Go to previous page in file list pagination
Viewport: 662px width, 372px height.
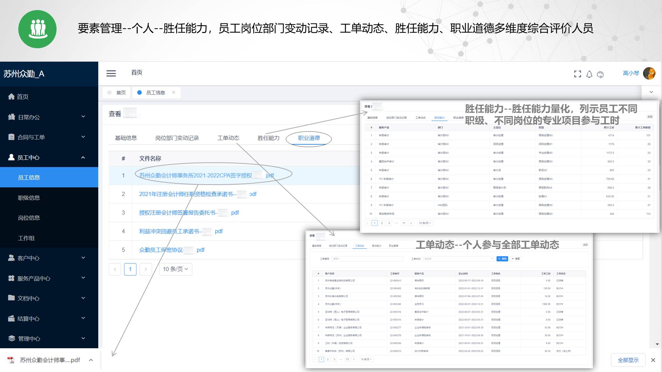(x=115, y=269)
